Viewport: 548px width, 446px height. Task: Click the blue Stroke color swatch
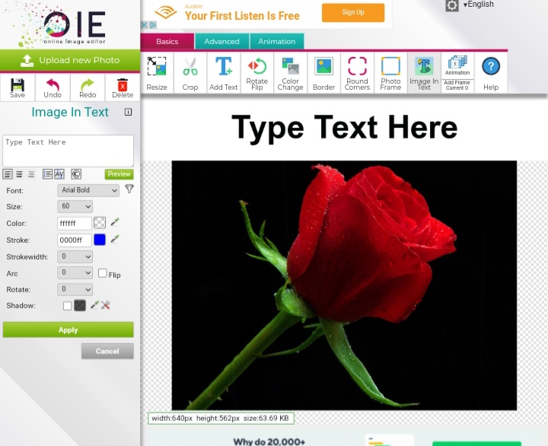coord(100,240)
